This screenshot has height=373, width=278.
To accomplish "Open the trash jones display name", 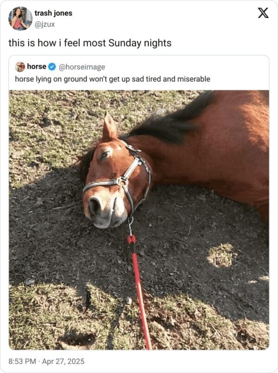I will (x=53, y=13).
